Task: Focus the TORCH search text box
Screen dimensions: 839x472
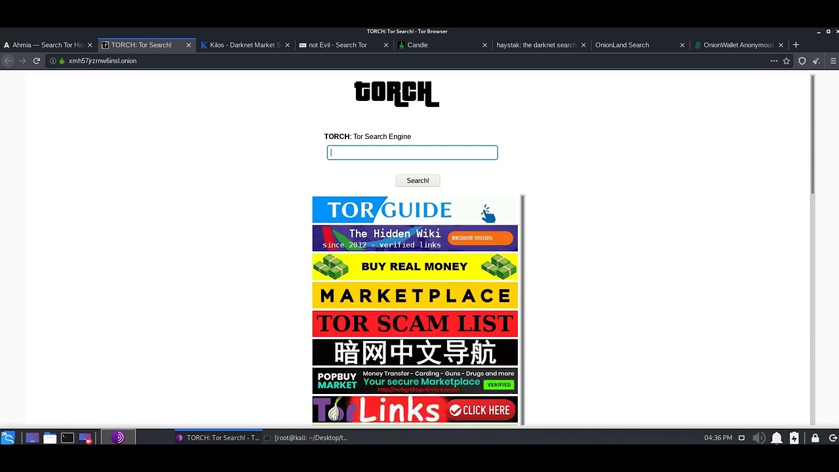Action: point(412,153)
